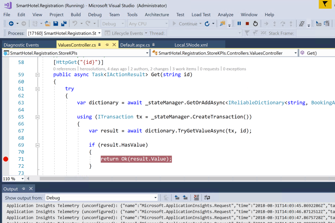Click the 0 references CodeLens link
The image size is (335, 223).
(65, 69)
